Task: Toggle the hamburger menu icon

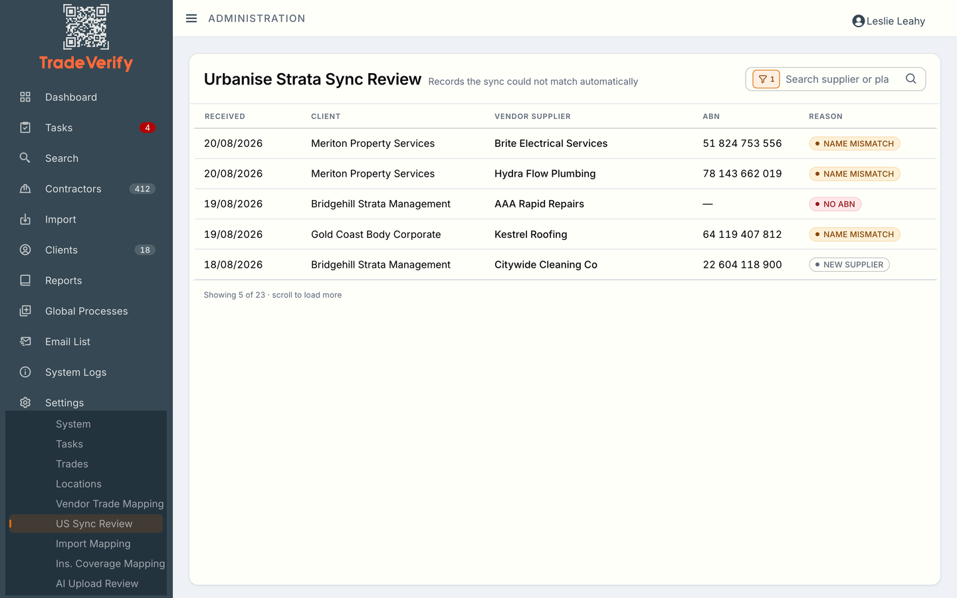Action: coord(191,19)
